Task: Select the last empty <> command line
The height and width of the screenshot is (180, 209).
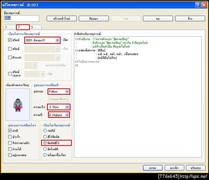Action: [x=77, y=65]
